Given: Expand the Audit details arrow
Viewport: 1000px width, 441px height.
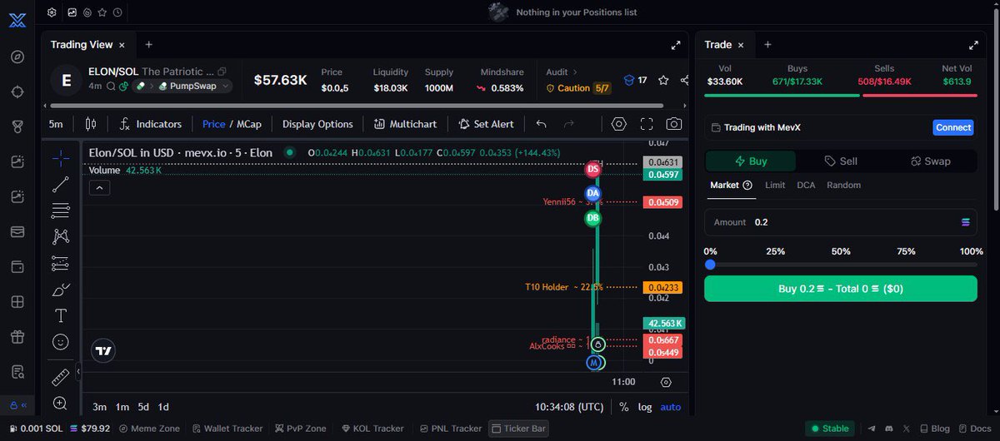Looking at the screenshot, I should (574, 72).
